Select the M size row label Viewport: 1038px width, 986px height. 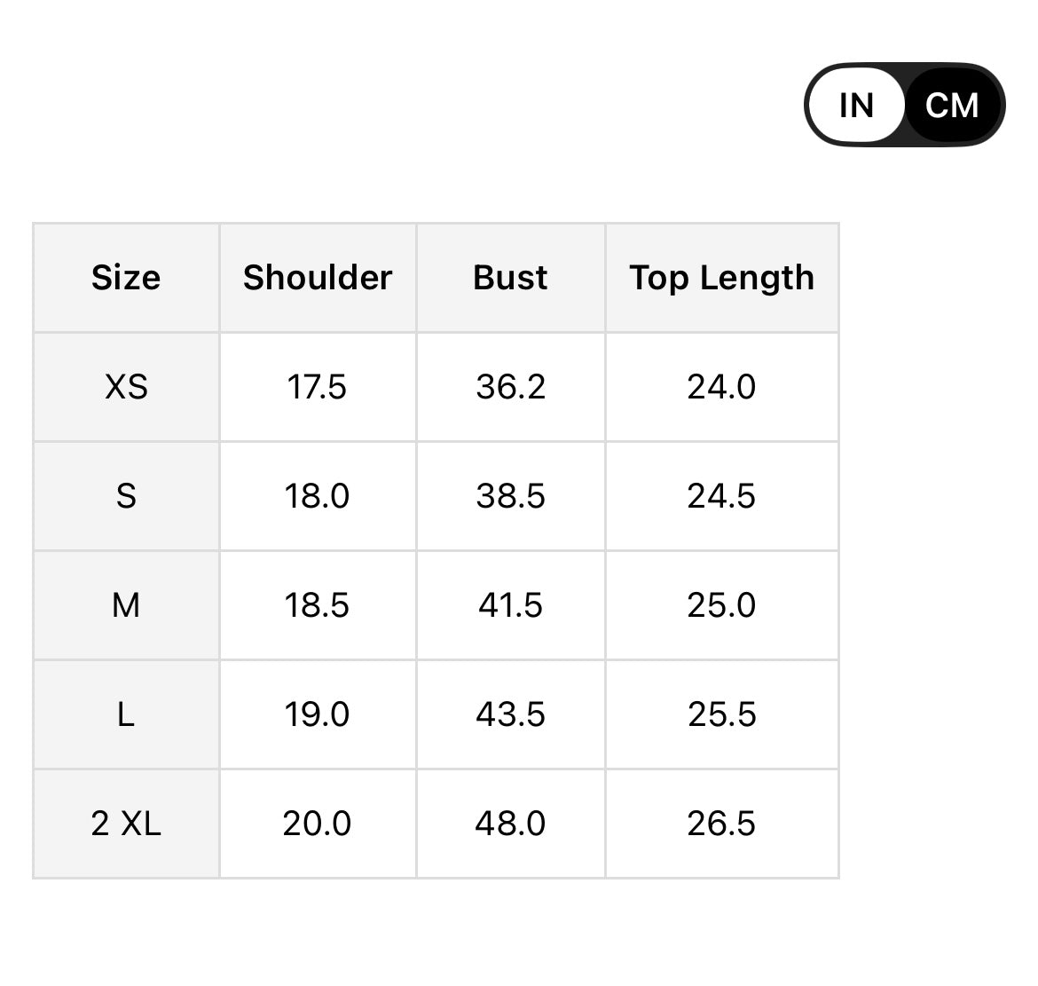click(x=126, y=605)
